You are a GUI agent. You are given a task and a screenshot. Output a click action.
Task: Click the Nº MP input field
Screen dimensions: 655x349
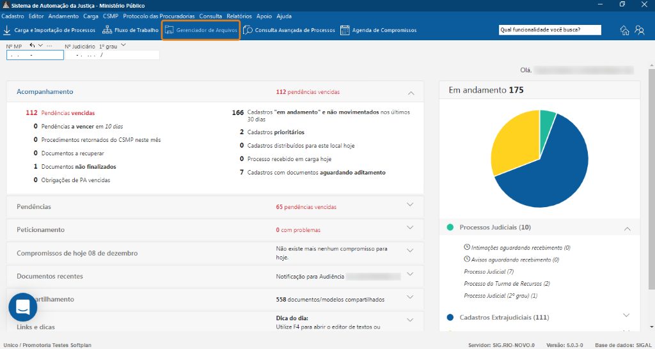[x=35, y=55]
